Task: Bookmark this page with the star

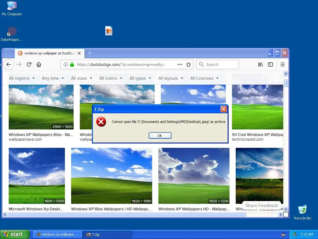Action: [x=189, y=64]
